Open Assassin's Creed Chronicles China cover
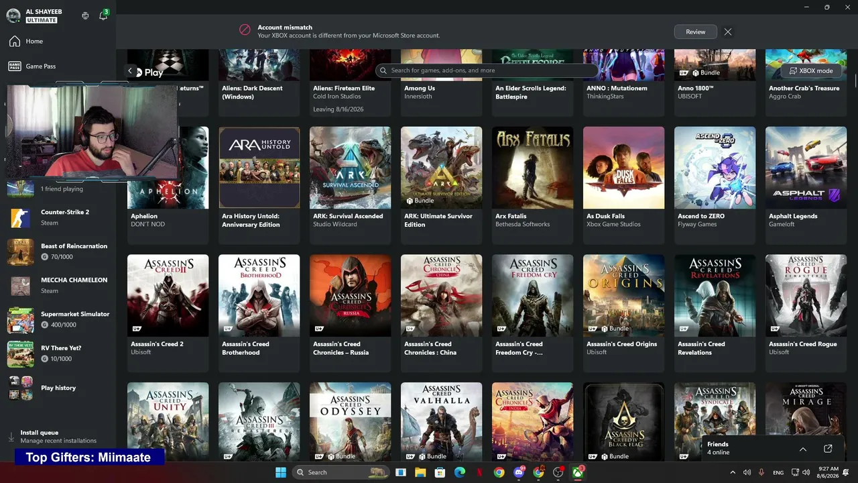This screenshot has width=858, height=483. [x=441, y=296]
